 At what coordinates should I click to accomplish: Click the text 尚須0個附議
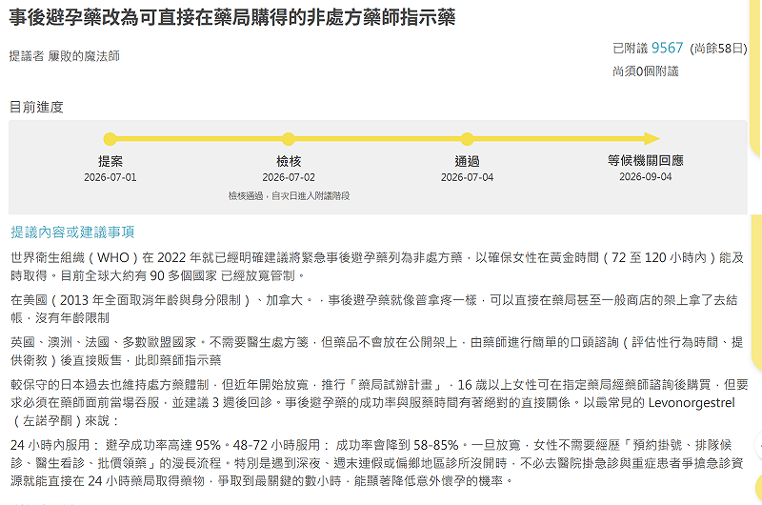click(646, 71)
